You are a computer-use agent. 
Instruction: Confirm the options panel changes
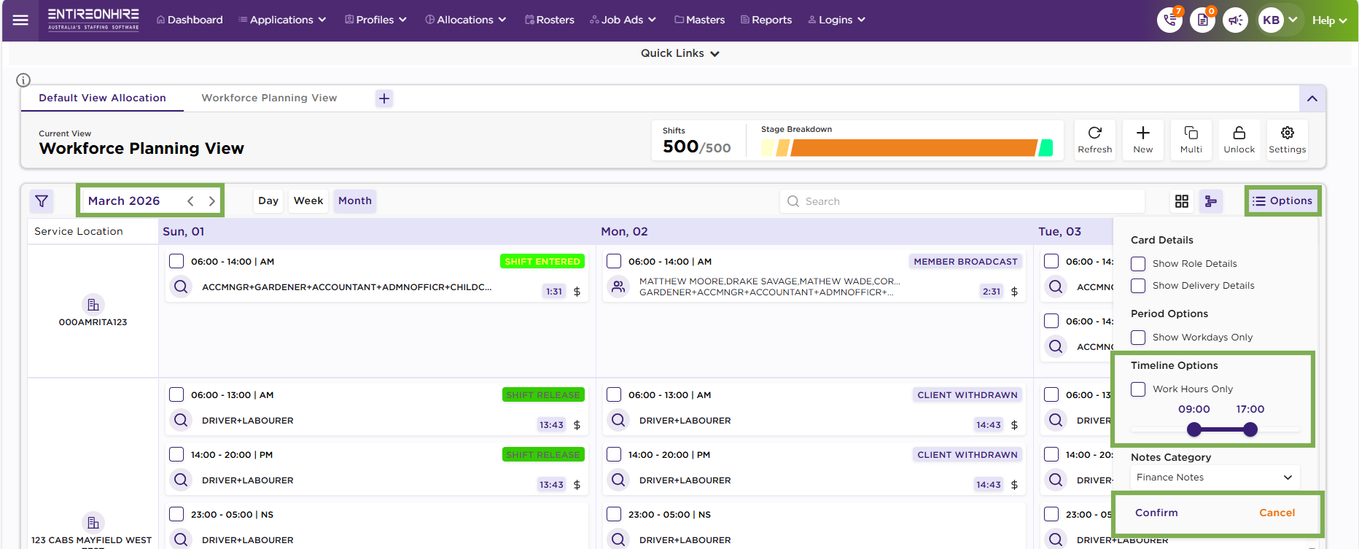coord(1156,513)
